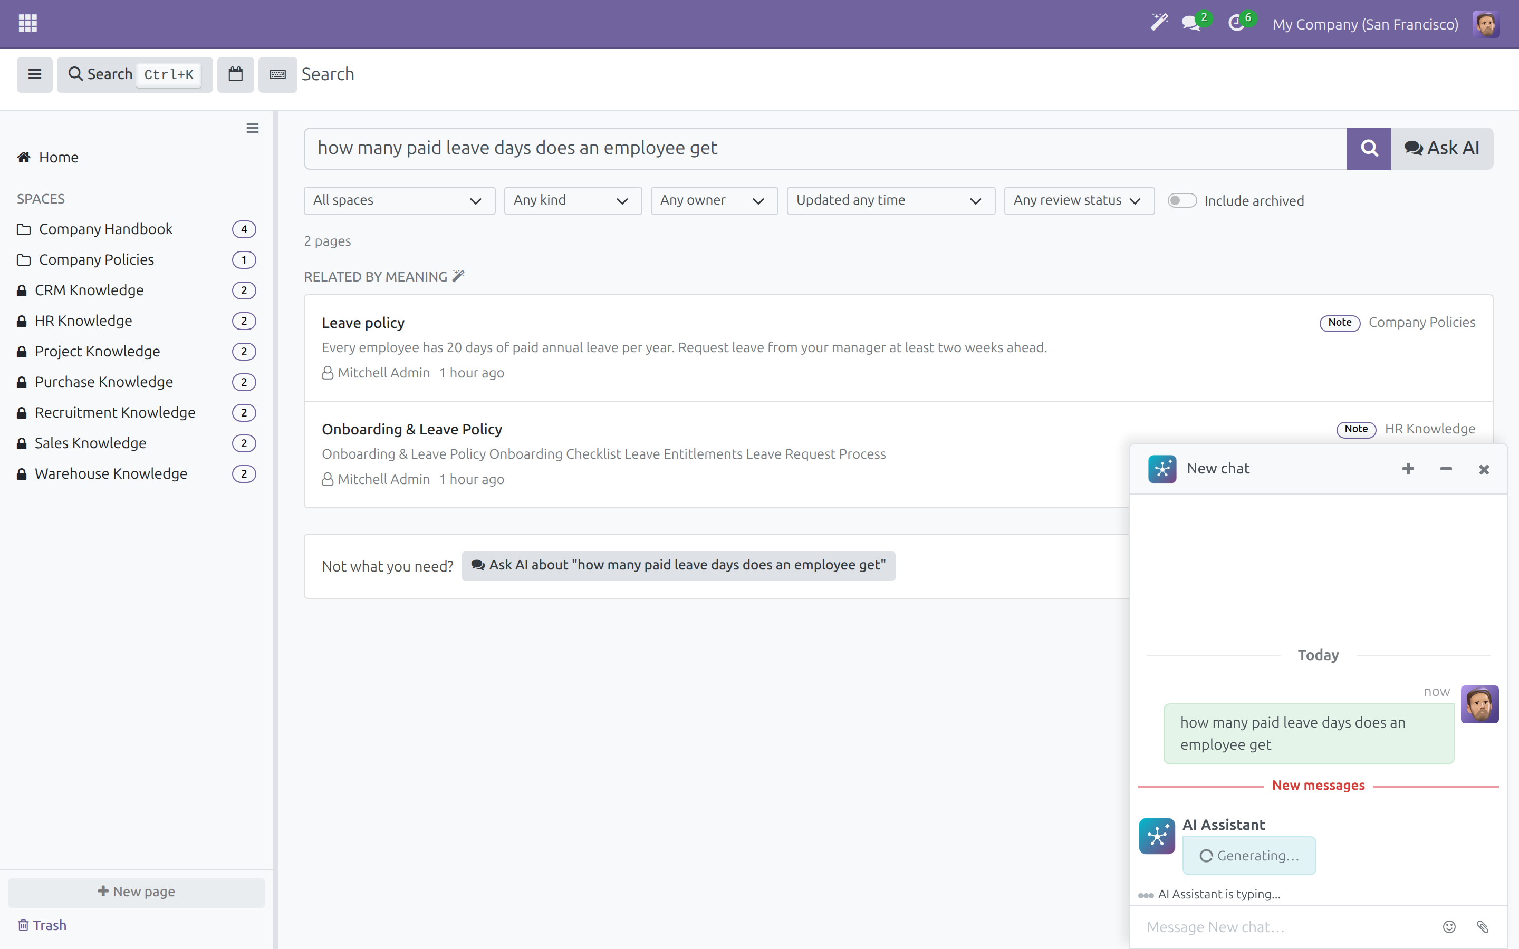Viewport: 1519px width, 949px height.
Task: Click the chat bubble with leave days question
Action: [1308, 733]
